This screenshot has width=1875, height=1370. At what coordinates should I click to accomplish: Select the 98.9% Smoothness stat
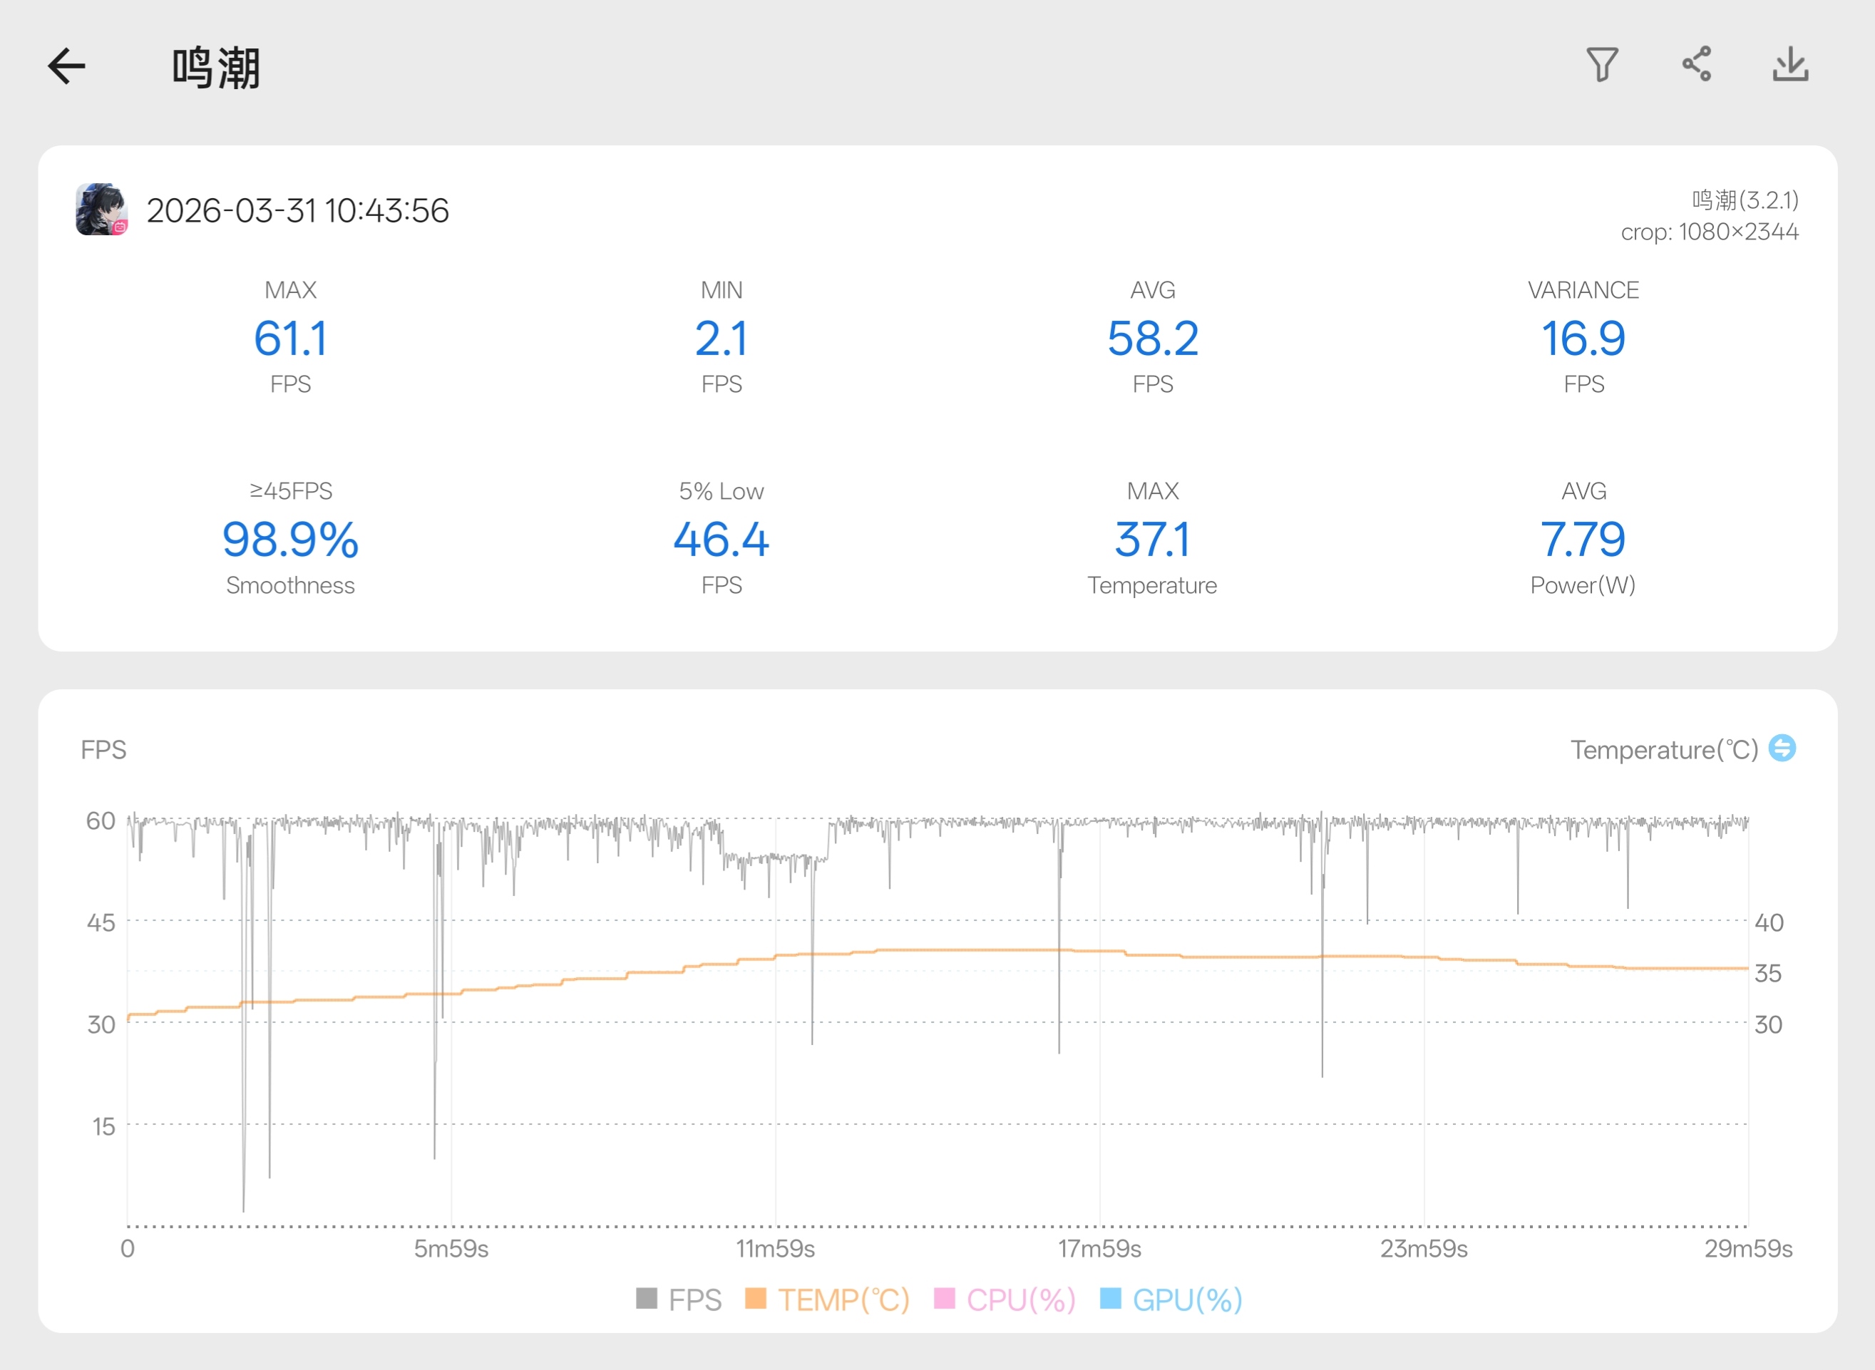click(x=290, y=540)
